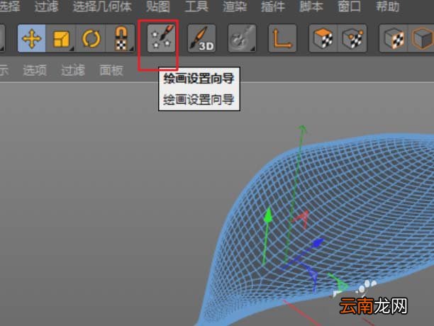Open the 贴图 menu
Screen dimensions: 434x326
[158, 6]
